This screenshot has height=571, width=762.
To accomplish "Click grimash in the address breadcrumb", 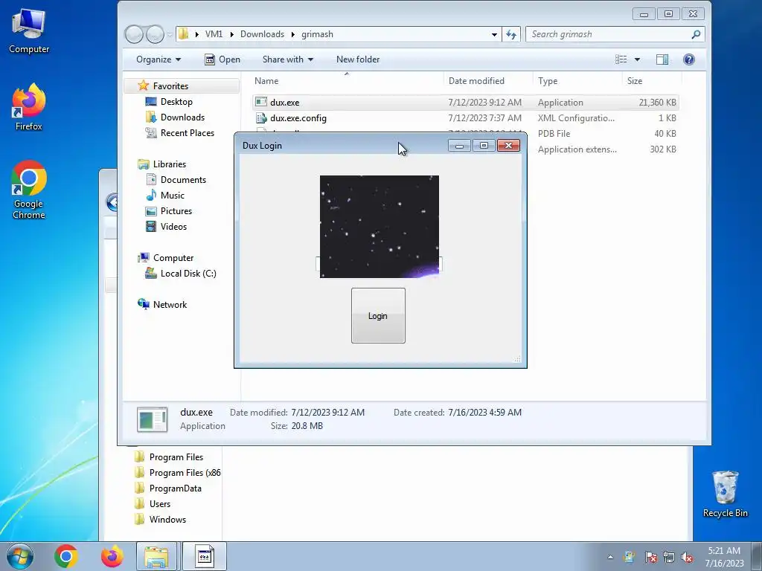I will [317, 34].
